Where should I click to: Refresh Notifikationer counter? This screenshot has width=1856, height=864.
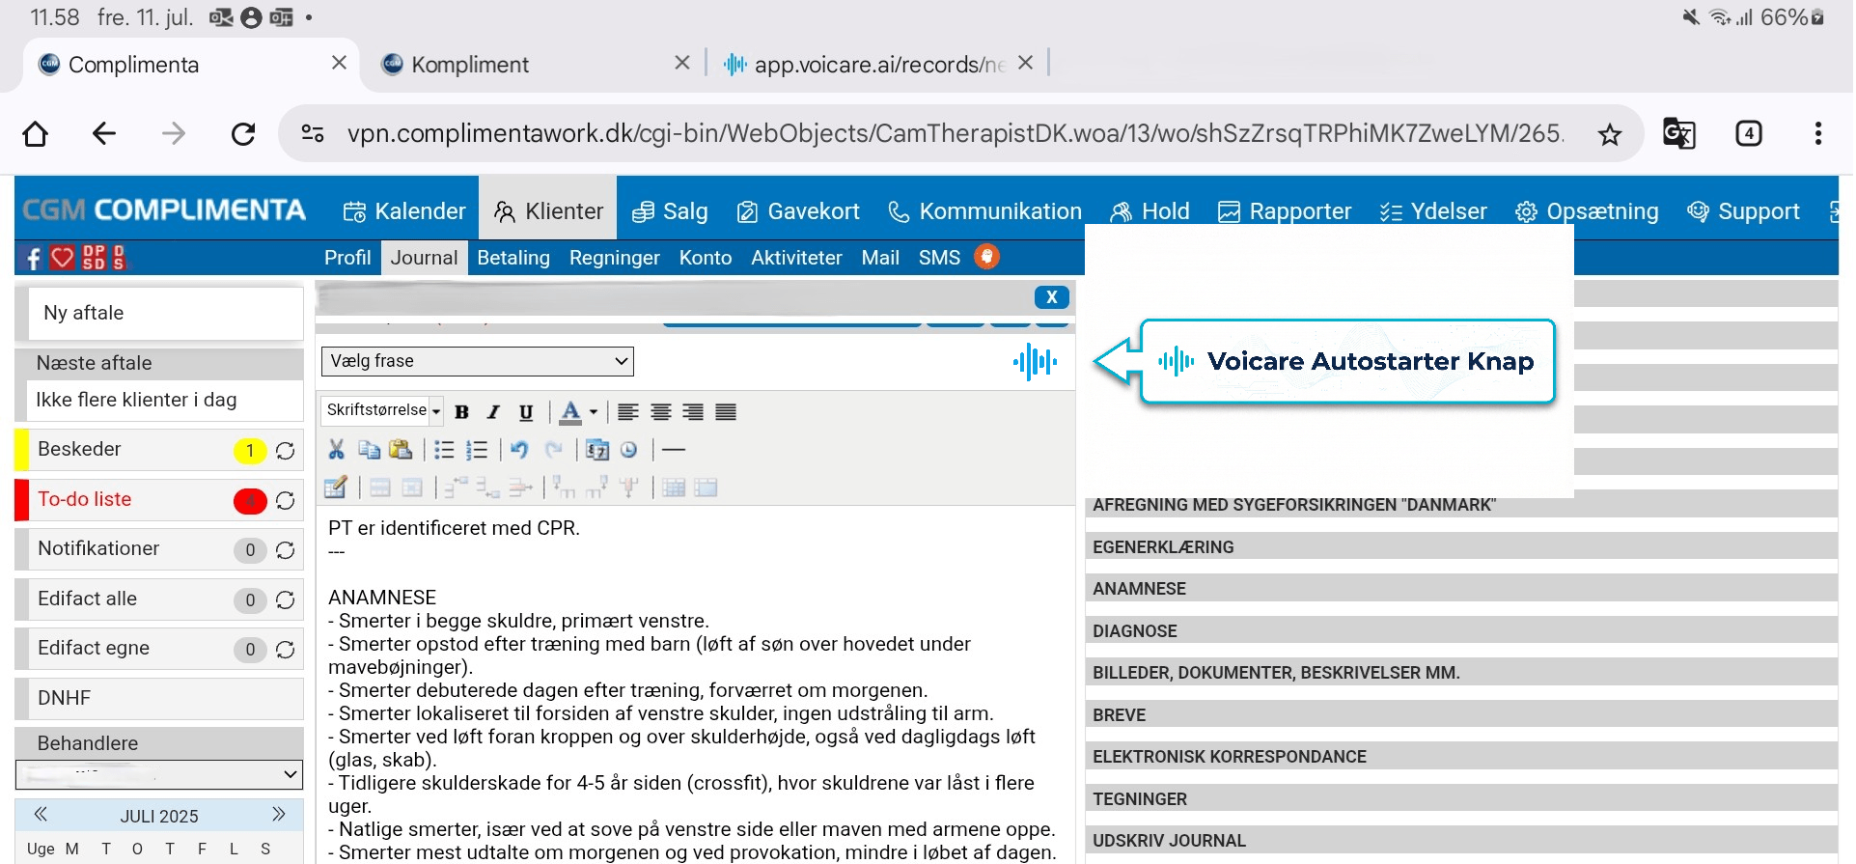coord(285,550)
